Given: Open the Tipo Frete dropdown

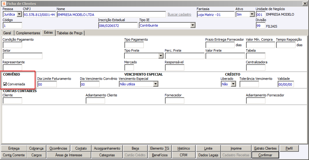Looking at the screenshot, I should (x=161, y=56).
